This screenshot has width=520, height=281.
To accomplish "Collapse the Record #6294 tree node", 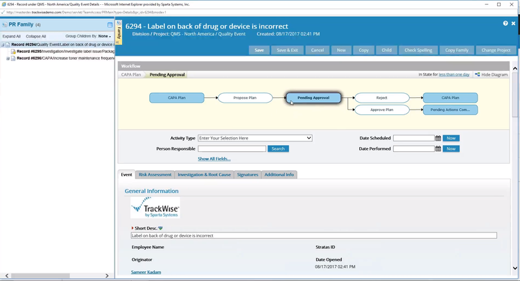I will click(2, 44).
